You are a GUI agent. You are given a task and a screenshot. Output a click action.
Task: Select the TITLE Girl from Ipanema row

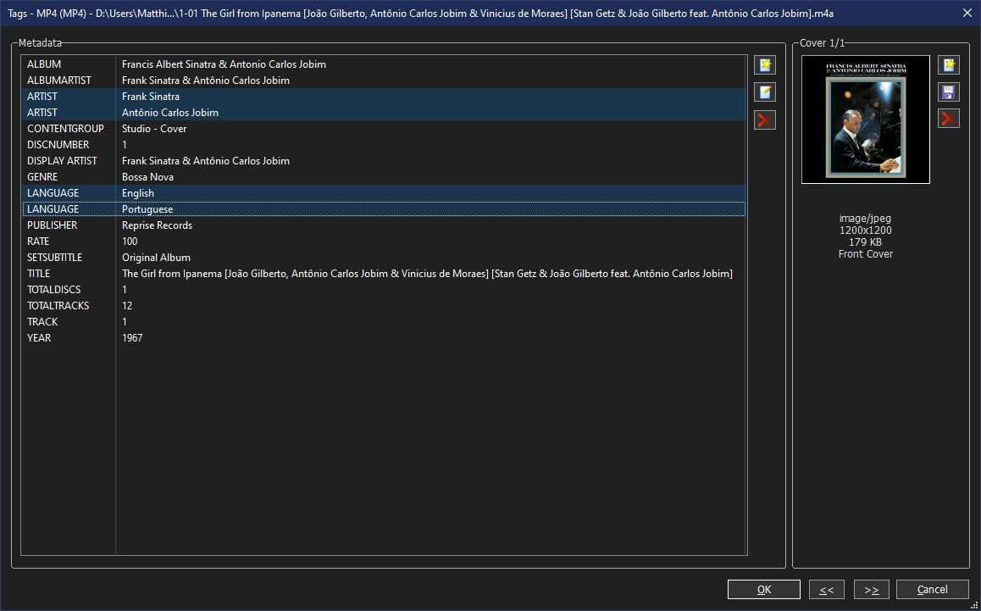tap(384, 274)
